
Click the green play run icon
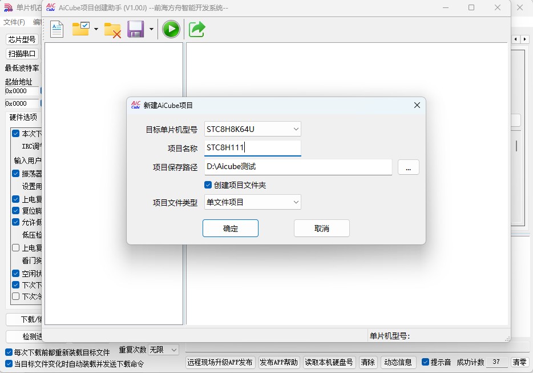tap(171, 29)
